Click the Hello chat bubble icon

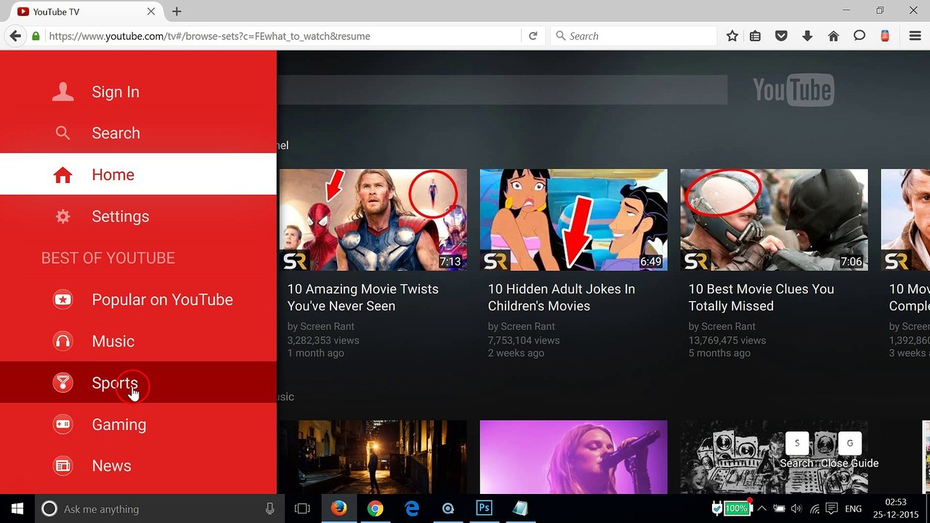pyautogui.click(x=860, y=36)
